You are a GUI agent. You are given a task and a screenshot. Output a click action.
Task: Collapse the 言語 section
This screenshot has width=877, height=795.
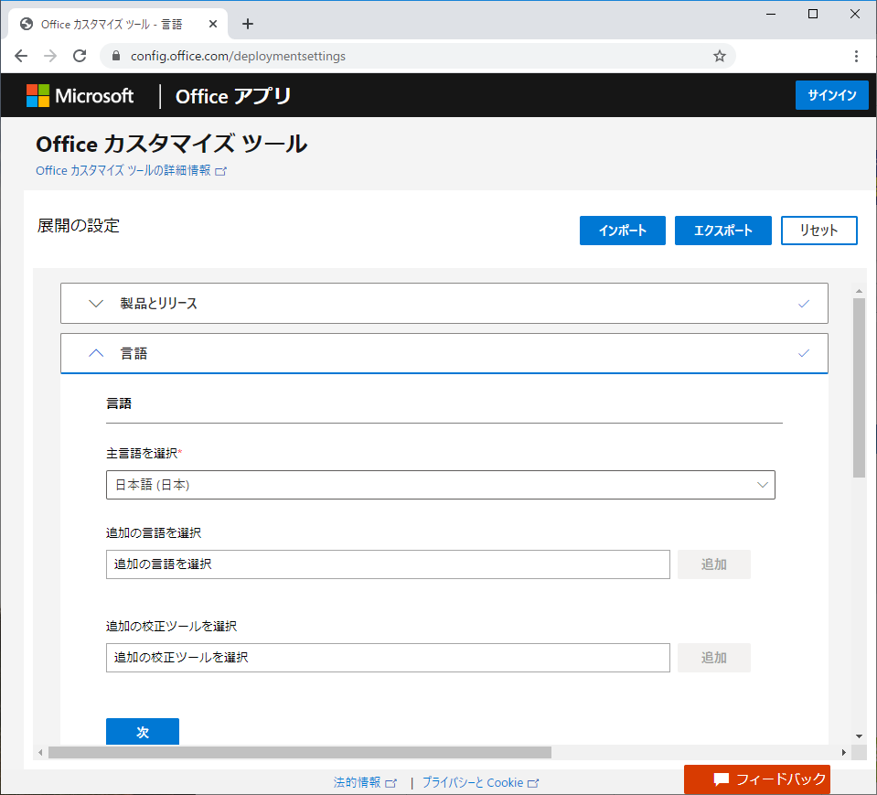[444, 353]
